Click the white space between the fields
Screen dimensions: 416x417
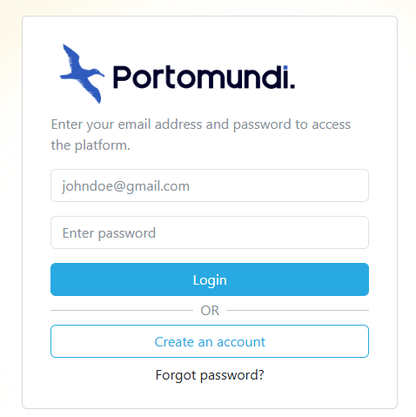pos(210,209)
